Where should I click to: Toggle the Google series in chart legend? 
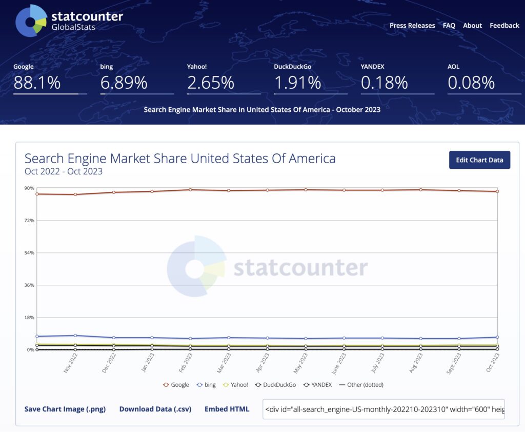176,385
